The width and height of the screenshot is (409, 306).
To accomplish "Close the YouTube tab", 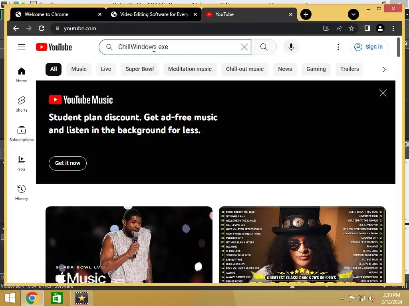I will coord(291,14).
